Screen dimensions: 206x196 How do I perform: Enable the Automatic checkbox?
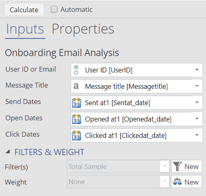pos(54,9)
